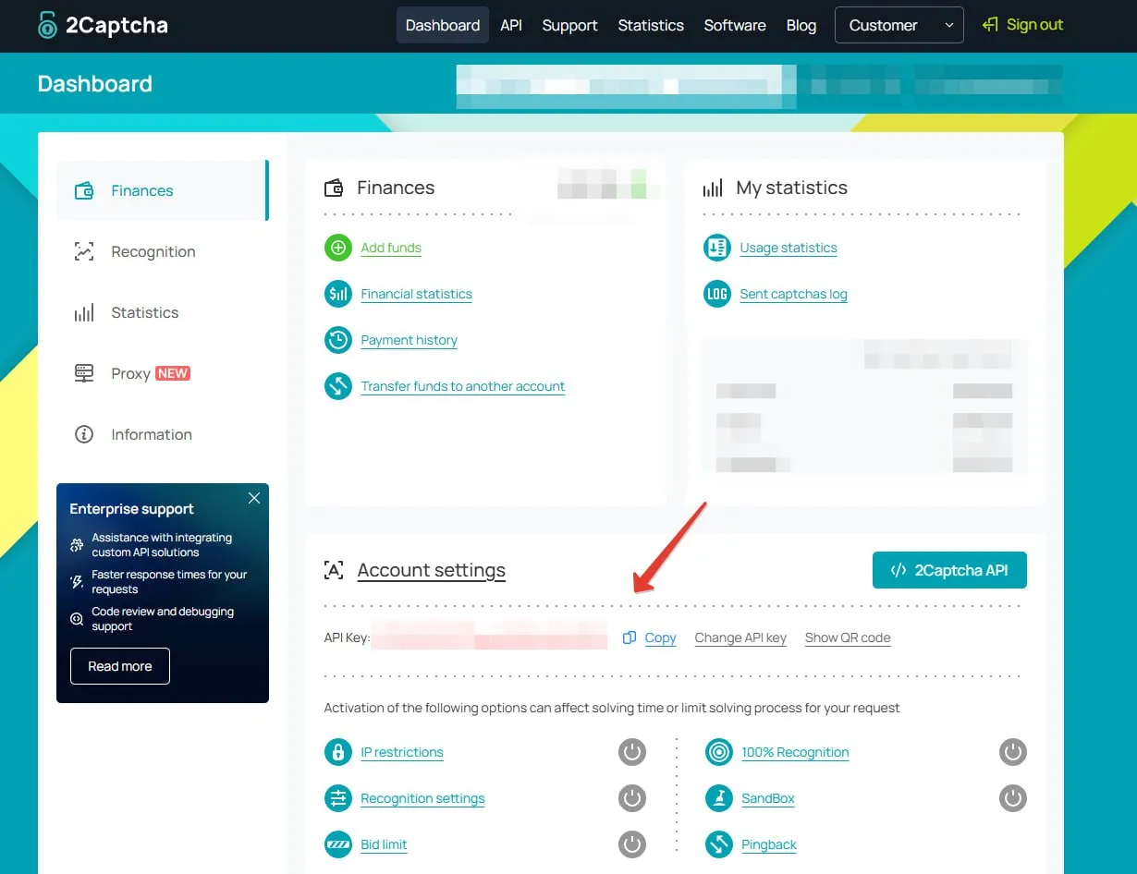Click the 100% Recognition target icon
The height and width of the screenshot is (874, 1137).
click(x=719, y=752)
